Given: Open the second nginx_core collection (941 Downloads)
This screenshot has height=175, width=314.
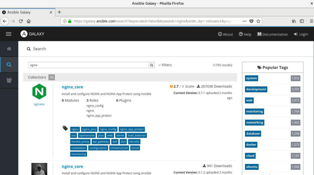Looking at the screenshot, I should point(72,166).
